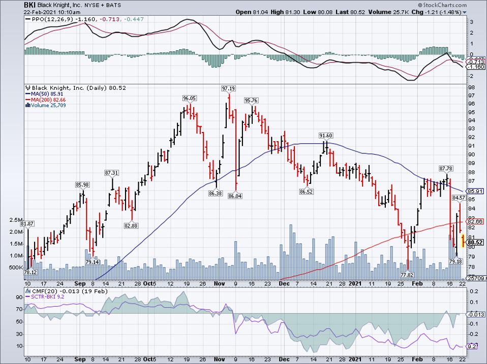Click the red 82.66 MA(200) axis tag
Viewport: 487px width, 364px height.
[476, 221]
